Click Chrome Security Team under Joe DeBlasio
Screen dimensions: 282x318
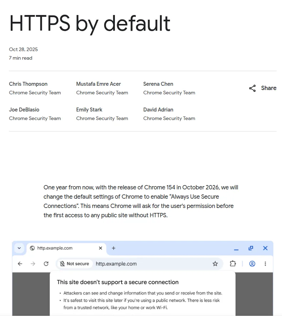coord(35,118)
